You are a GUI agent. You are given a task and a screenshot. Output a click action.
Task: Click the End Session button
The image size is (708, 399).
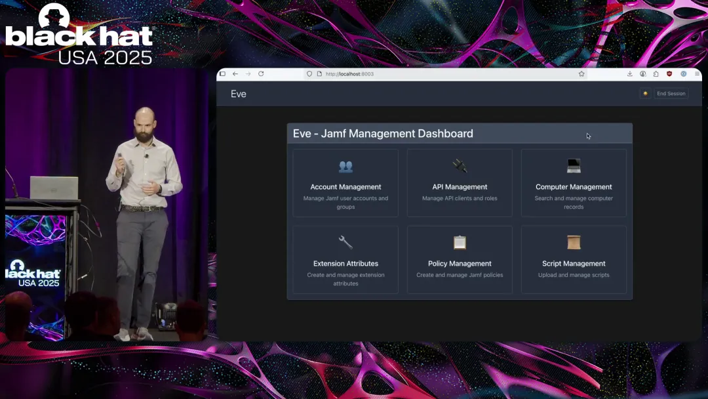671,94
